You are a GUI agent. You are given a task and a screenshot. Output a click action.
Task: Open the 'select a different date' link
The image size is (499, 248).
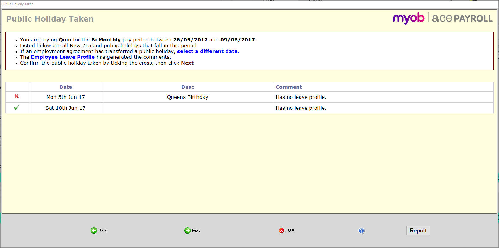coord(208,51)
